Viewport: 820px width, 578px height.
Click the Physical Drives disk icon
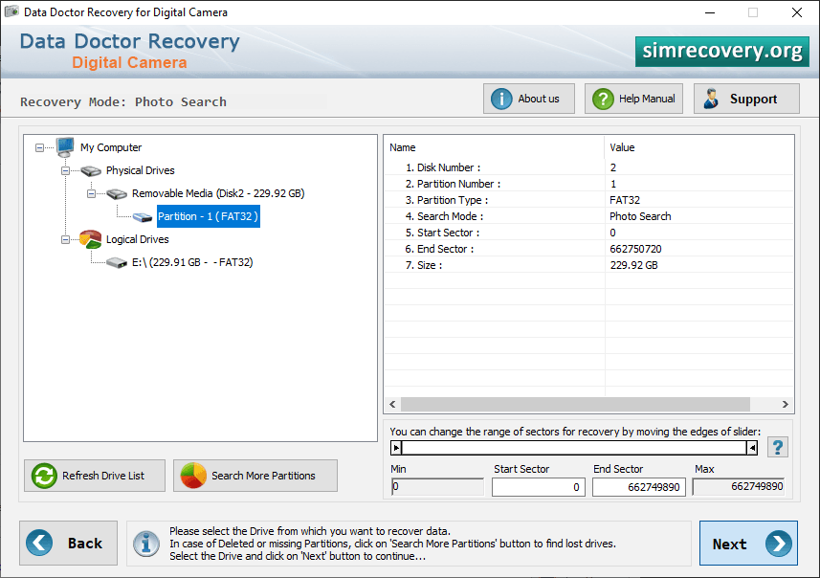tap(91, 170)
